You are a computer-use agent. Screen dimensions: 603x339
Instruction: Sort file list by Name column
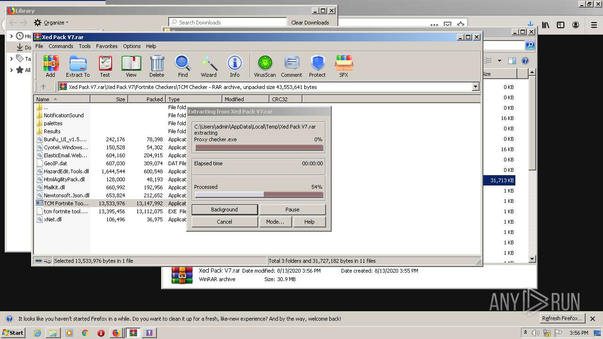point(62,99)
